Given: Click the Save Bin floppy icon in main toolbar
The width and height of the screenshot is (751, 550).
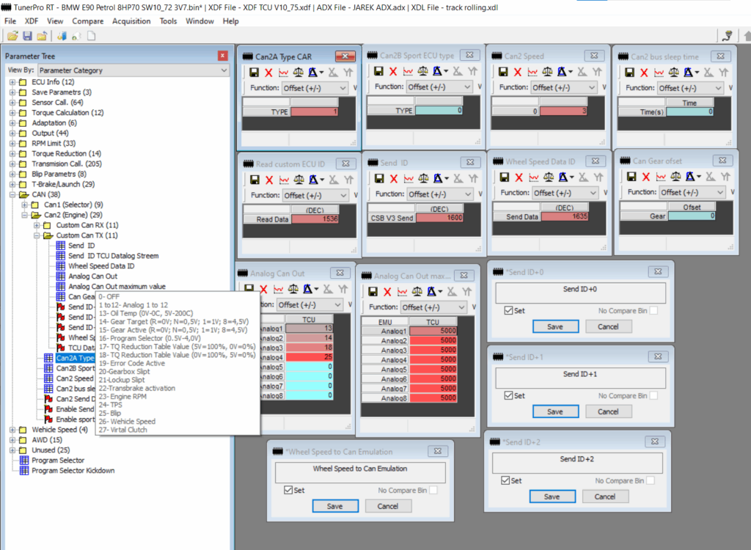Looking at the screenshot, I should click(x=27, y=36).
